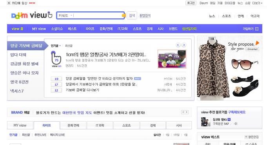Click the plus subscribe icon beside 둥2와 땅Ki
The width and height of the screenshot is (267, 145).
pos(229,119)
